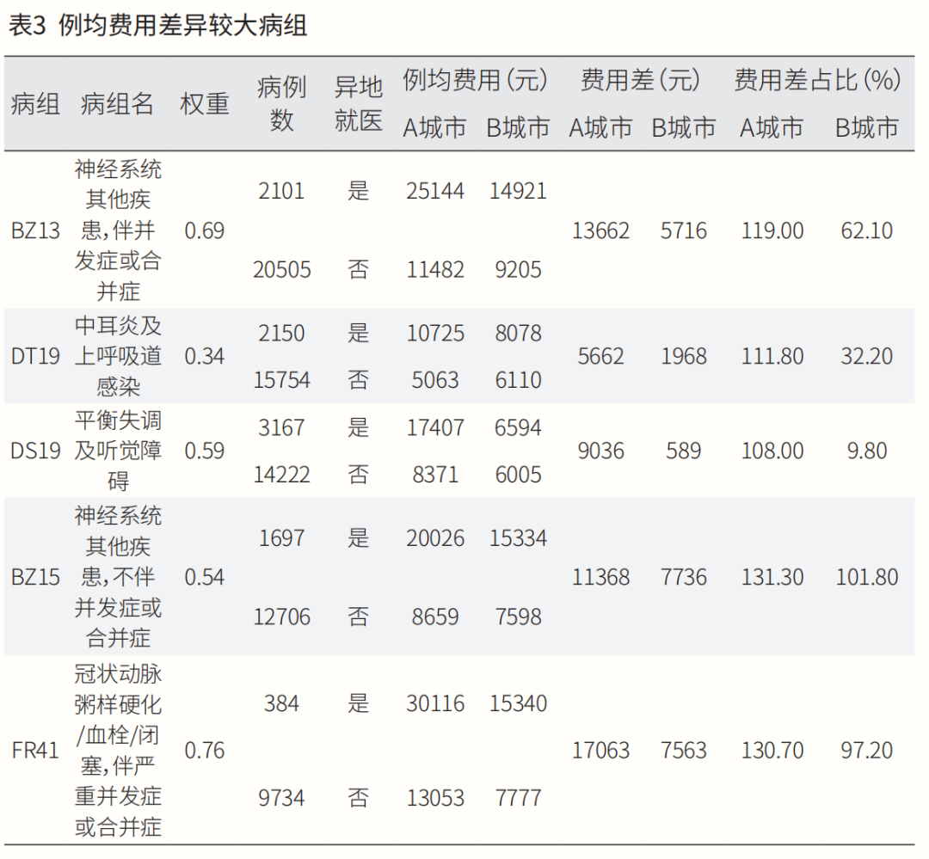929x859 pixels.
Task: Click the 平衡失调及听觉障碍 group name
Action: coord(118,451)
